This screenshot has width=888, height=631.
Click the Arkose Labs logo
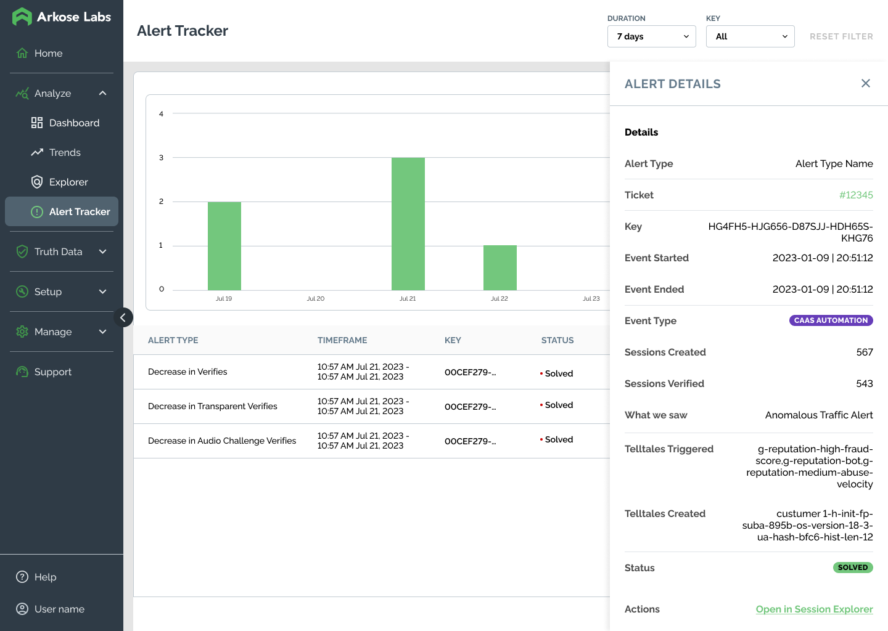(62, 17)
